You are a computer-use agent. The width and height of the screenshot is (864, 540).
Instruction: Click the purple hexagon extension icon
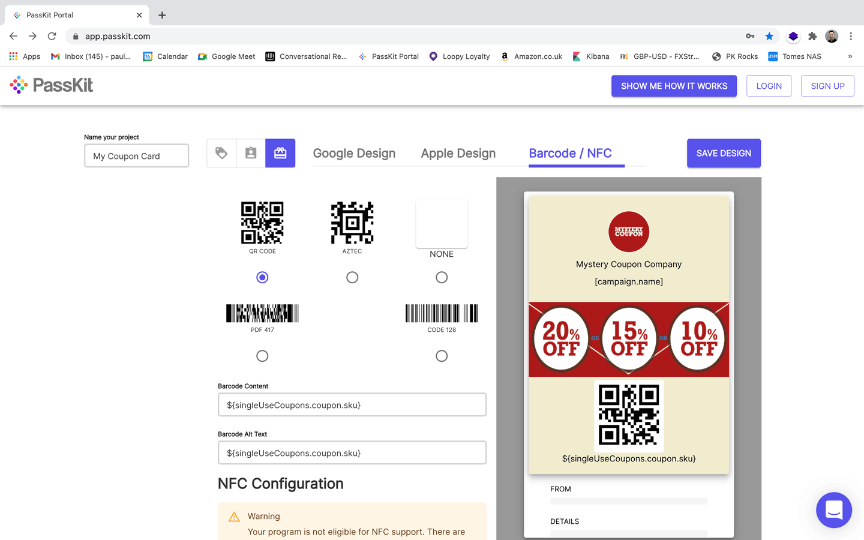[793, 36]
